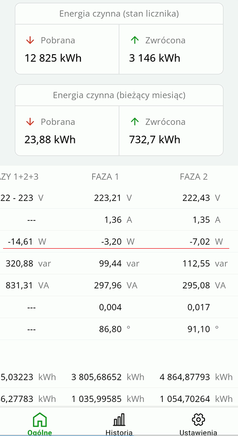Tap the 23,88 kWh monthly consumed value

click(x=50, y=140)
